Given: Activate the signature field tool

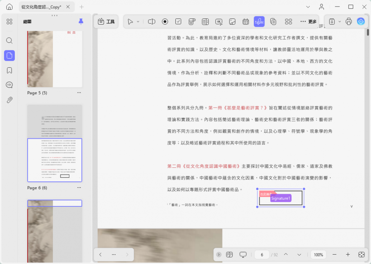Looking at the screenshot, I should (259, 22).
